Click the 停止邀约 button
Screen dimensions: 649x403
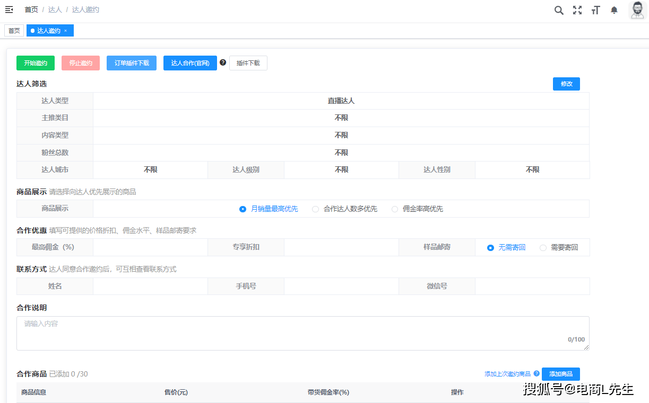81,63
